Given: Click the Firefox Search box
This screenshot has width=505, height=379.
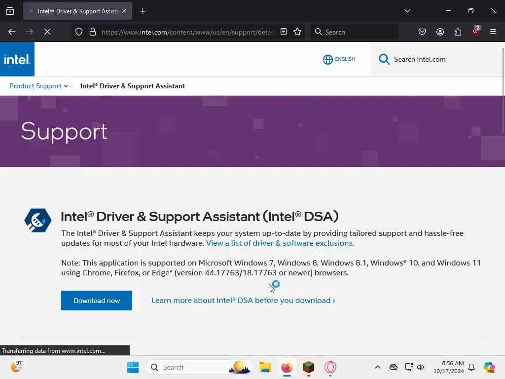Looking at the screenshot, I should coord(354,32).
